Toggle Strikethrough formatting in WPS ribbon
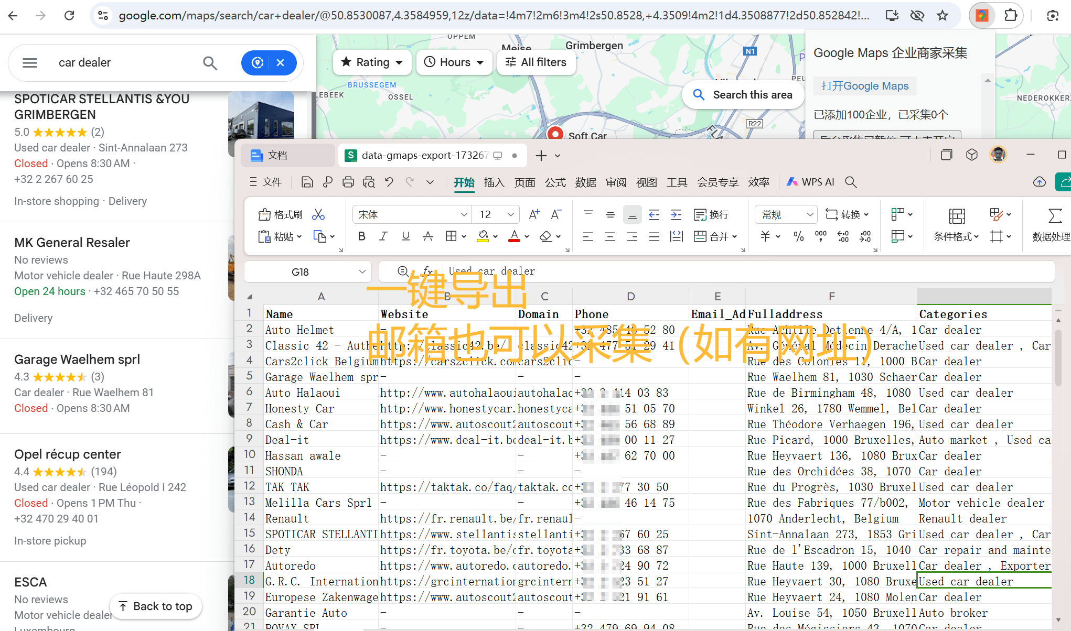 [427, 236]
